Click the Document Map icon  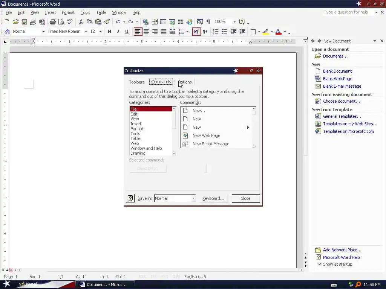pos(200,22)
